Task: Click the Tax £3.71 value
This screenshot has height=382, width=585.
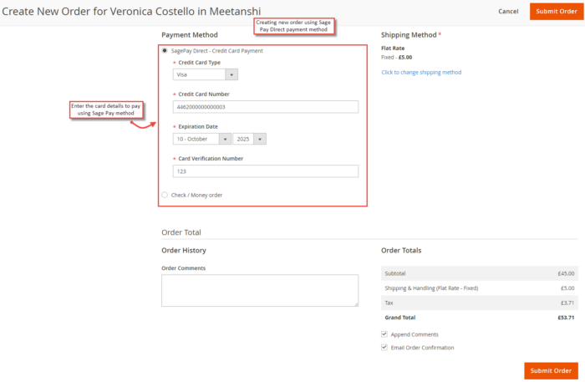Action: pos(567,303)
